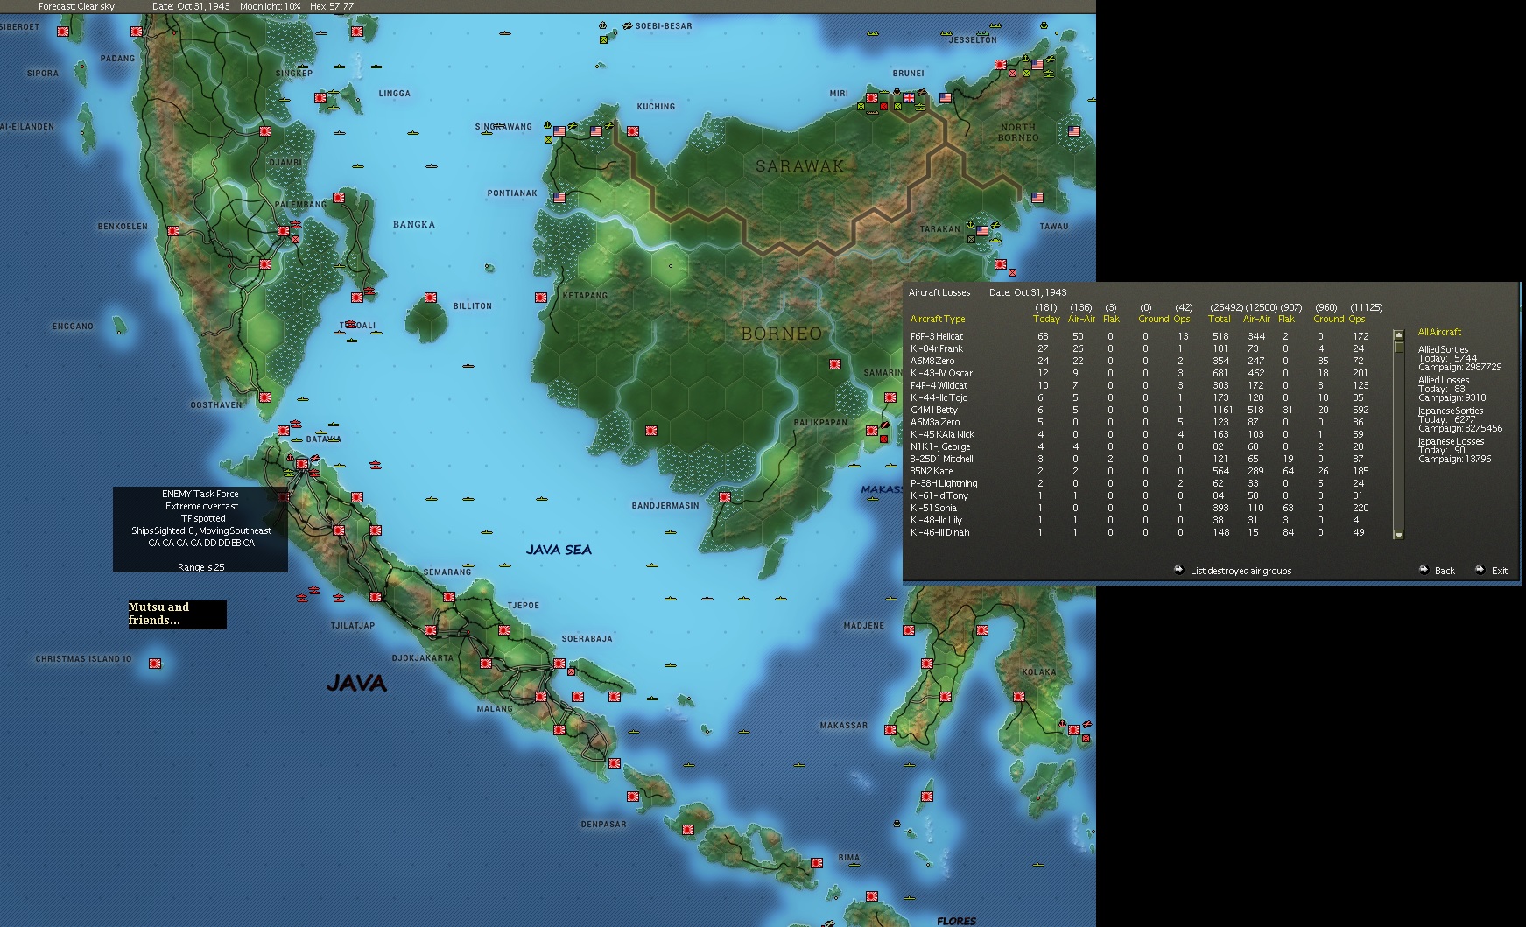Select the British flag unit near Brunei
1526x927 pixels.
pos(909,98)
